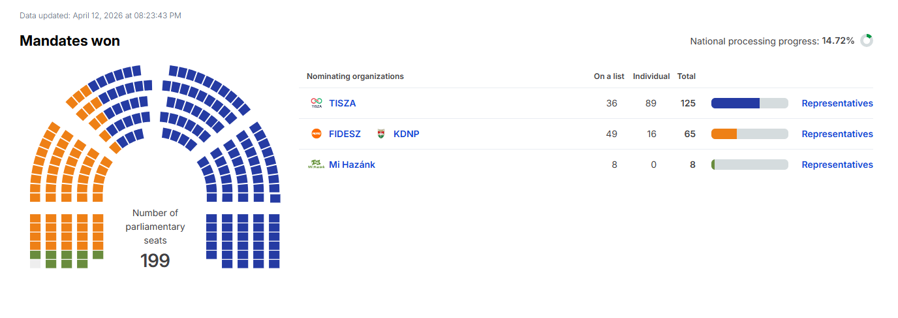The width and height of the screenshot is (898, 318).
Task: Open the KDNP party name link
Action: tap(407, 134)
